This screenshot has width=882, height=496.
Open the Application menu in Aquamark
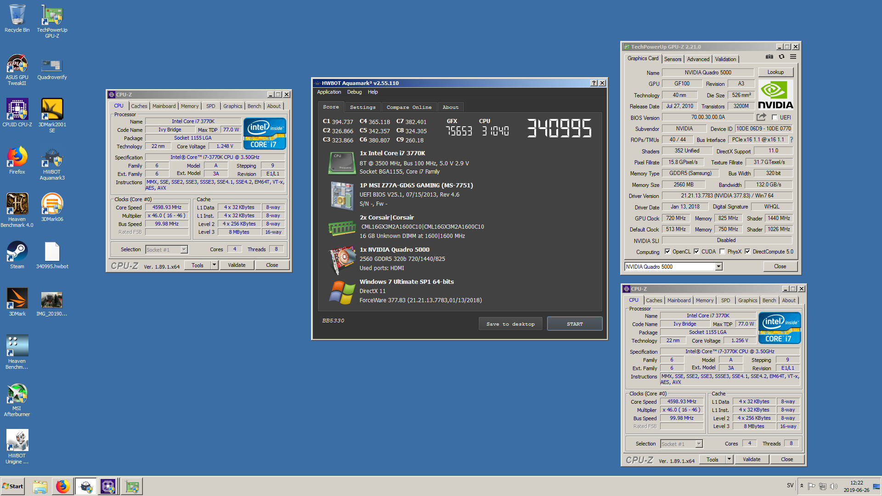pos(329,92)
